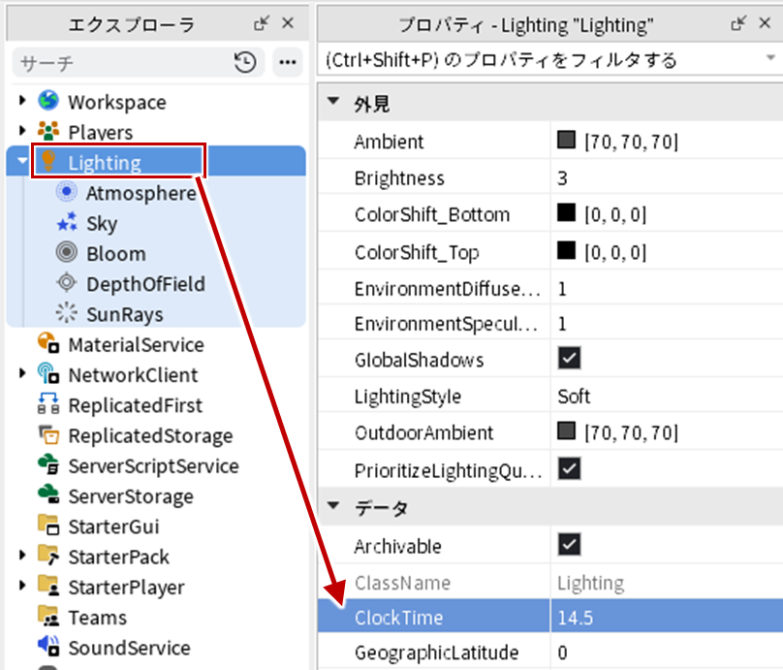Select the Bloom effect icon
Image resolution: width=783 pixels, height=670 pixels.
click(67, 252)
